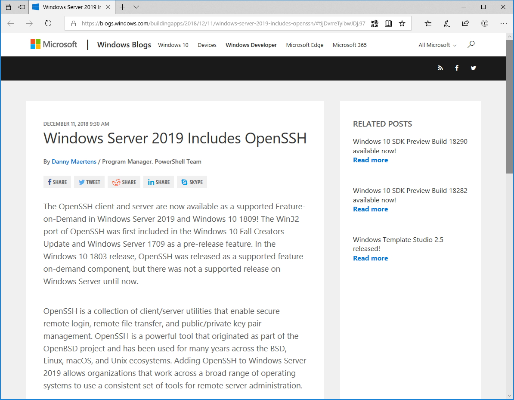Read more about SDK Preview Build 18290
514x400 pixels.
[x=370, y=160]
